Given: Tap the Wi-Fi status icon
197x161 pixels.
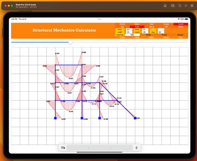Looking at the screenshot, I should 179,19.
